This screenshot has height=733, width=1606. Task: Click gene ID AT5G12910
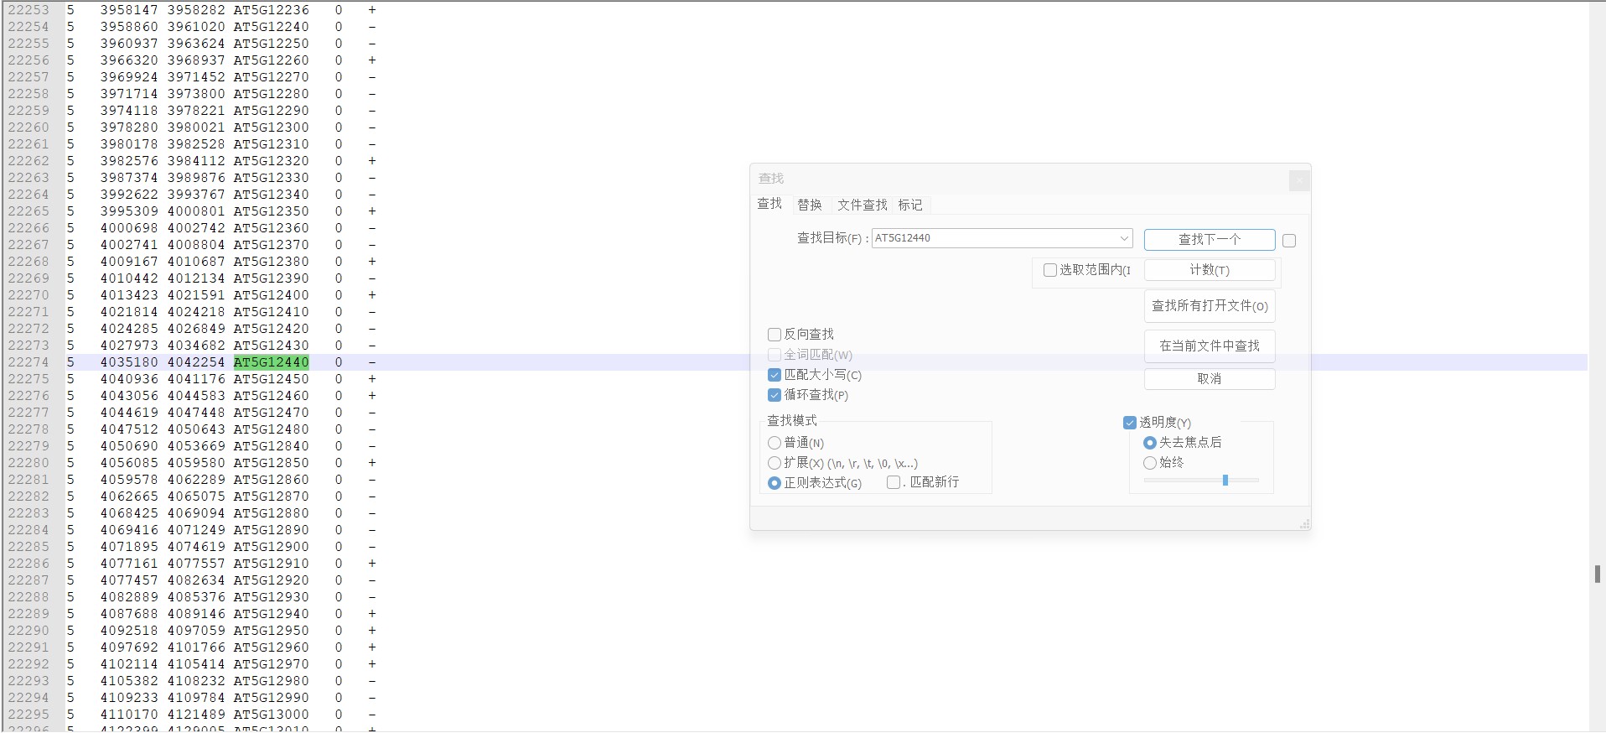[271, 564]
